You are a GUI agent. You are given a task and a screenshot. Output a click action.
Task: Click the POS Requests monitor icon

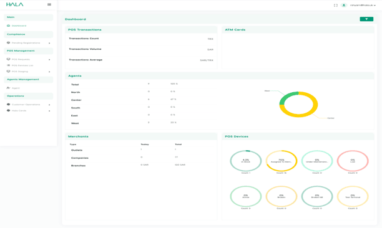(8, 59)
